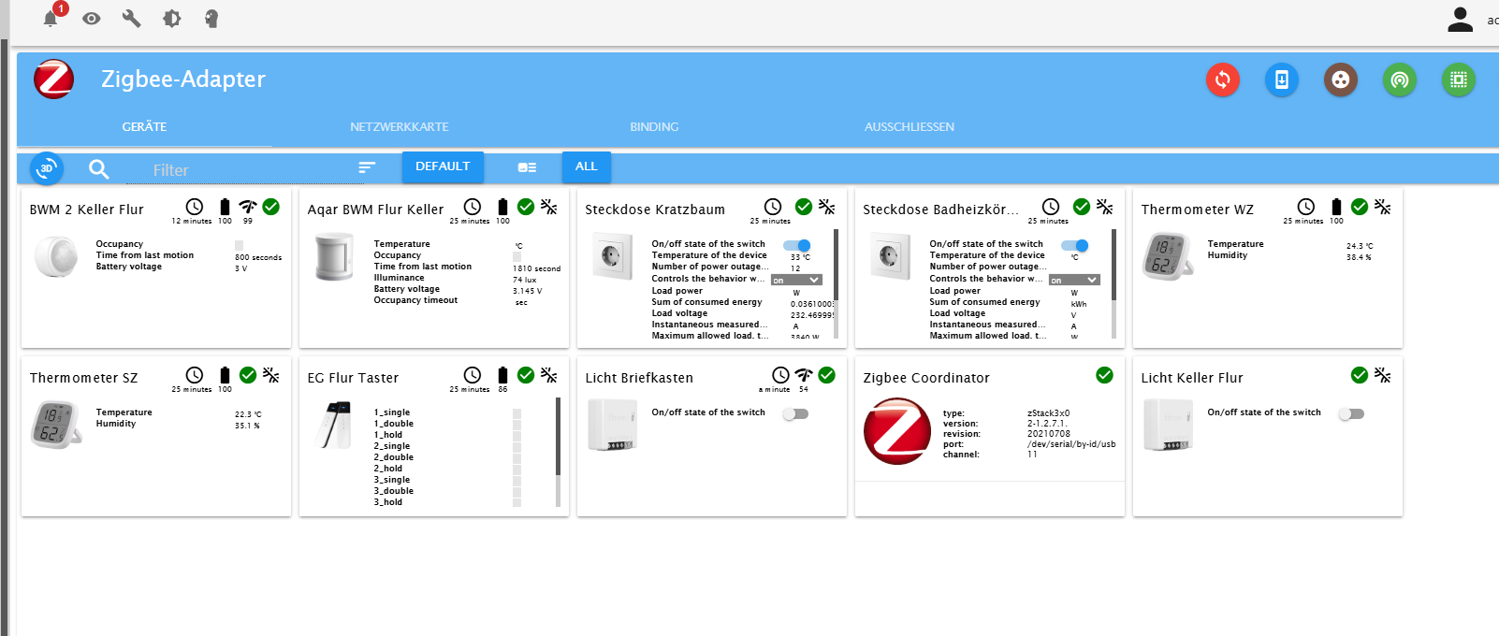Check the 3_hold box on EG Flur Taster

[x=517, y=502]
